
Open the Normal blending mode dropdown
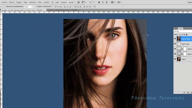pyautogui.click(x=183, y=31)
